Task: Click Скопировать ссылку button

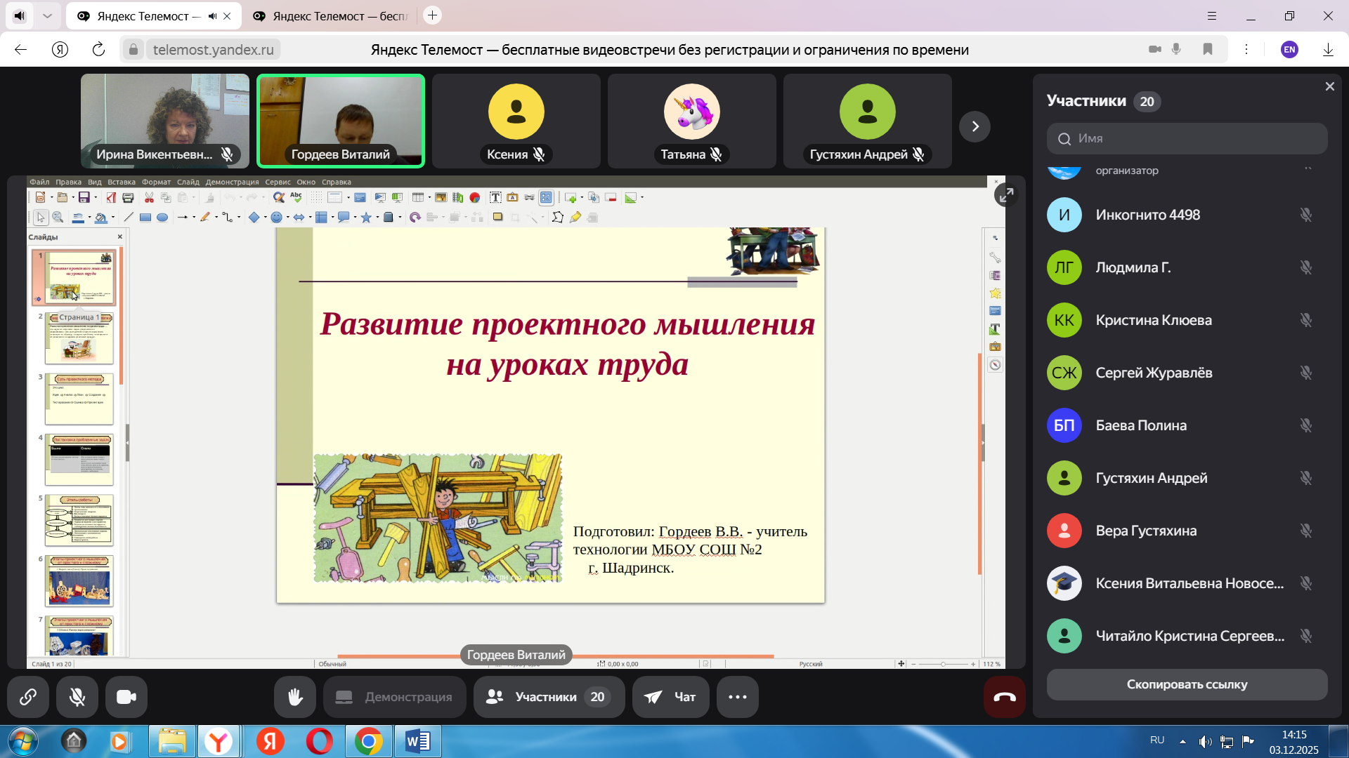Action: point(1187,684)
